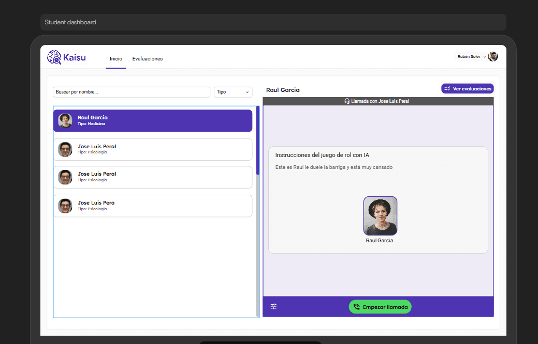The width and height of the screenshot is (538, 344).
Task: Click checklist icon beside Ver evaluaciones
Action: 447,89
